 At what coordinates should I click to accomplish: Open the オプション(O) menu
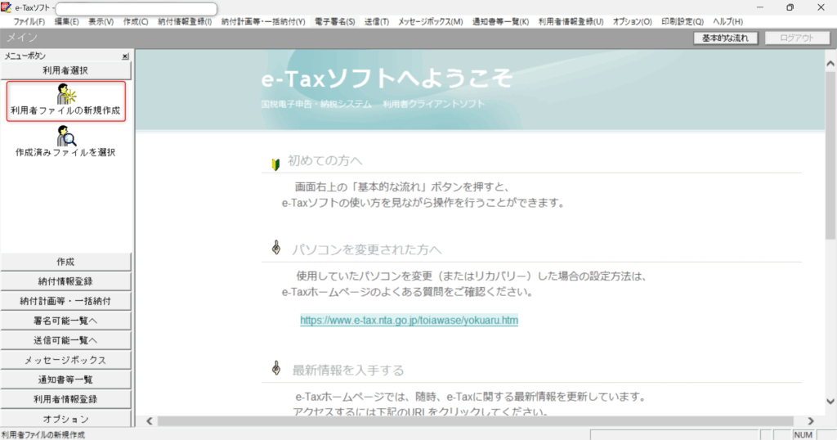point(632,22)
